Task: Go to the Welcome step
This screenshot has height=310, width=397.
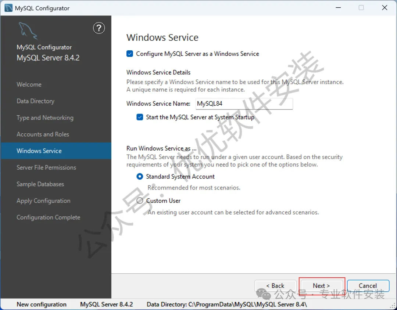Action: click(x=29, y=84)
